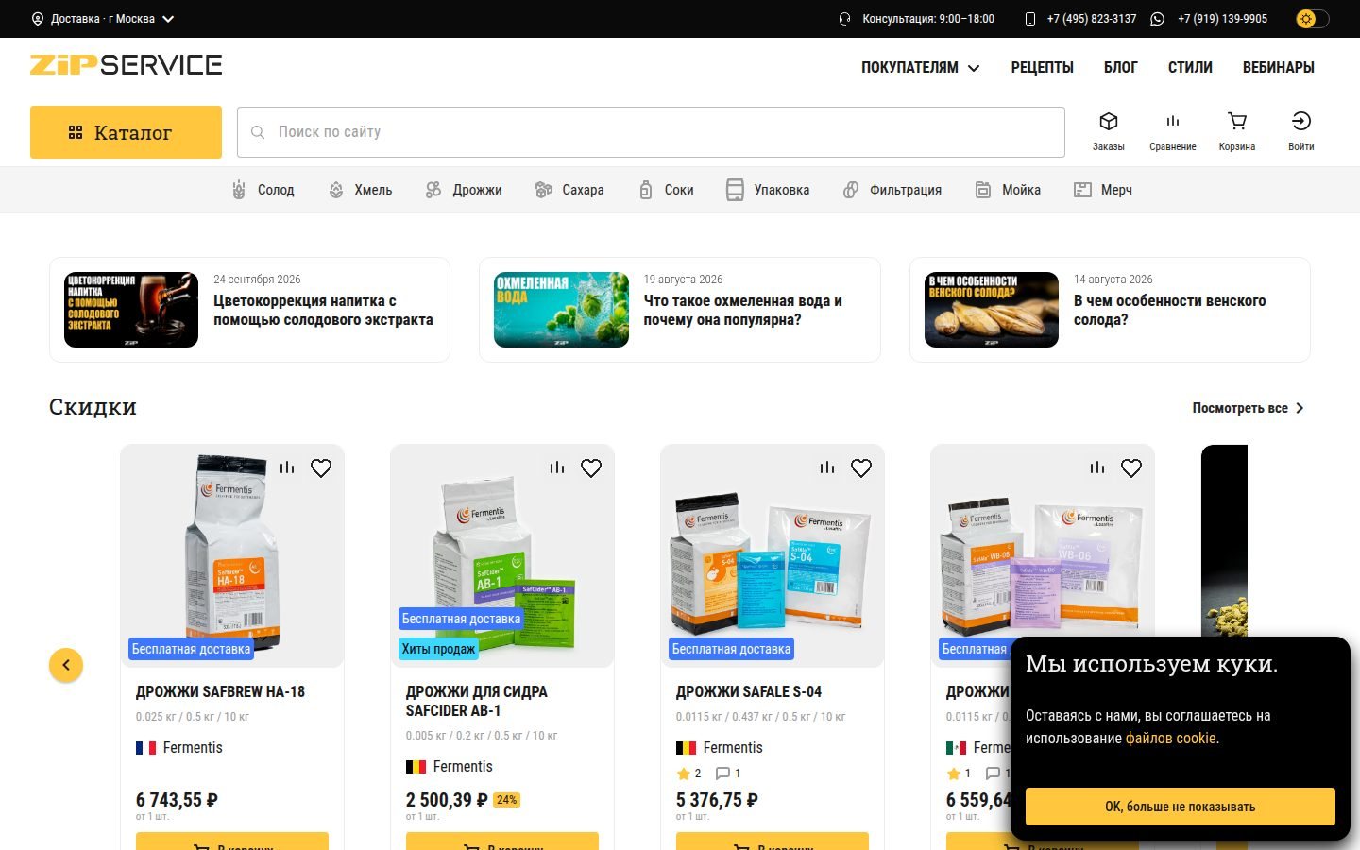Add Safbrew HA-18 to favorites
Image resolution: width=1360 pixels, height=850 pixels.
pyautogui.click(x=321, y=467)
